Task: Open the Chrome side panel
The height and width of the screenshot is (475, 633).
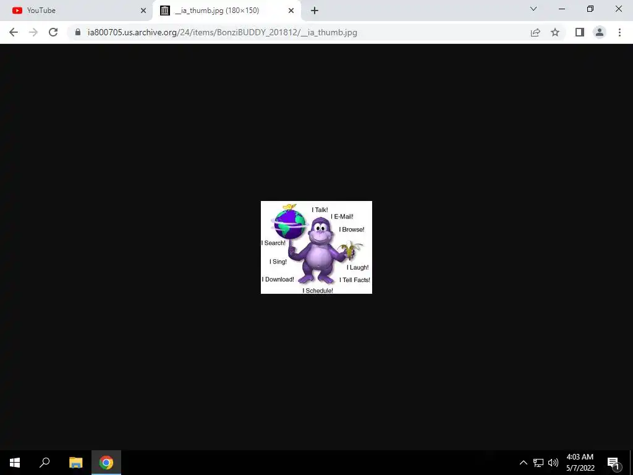Action: click(580, 32)
